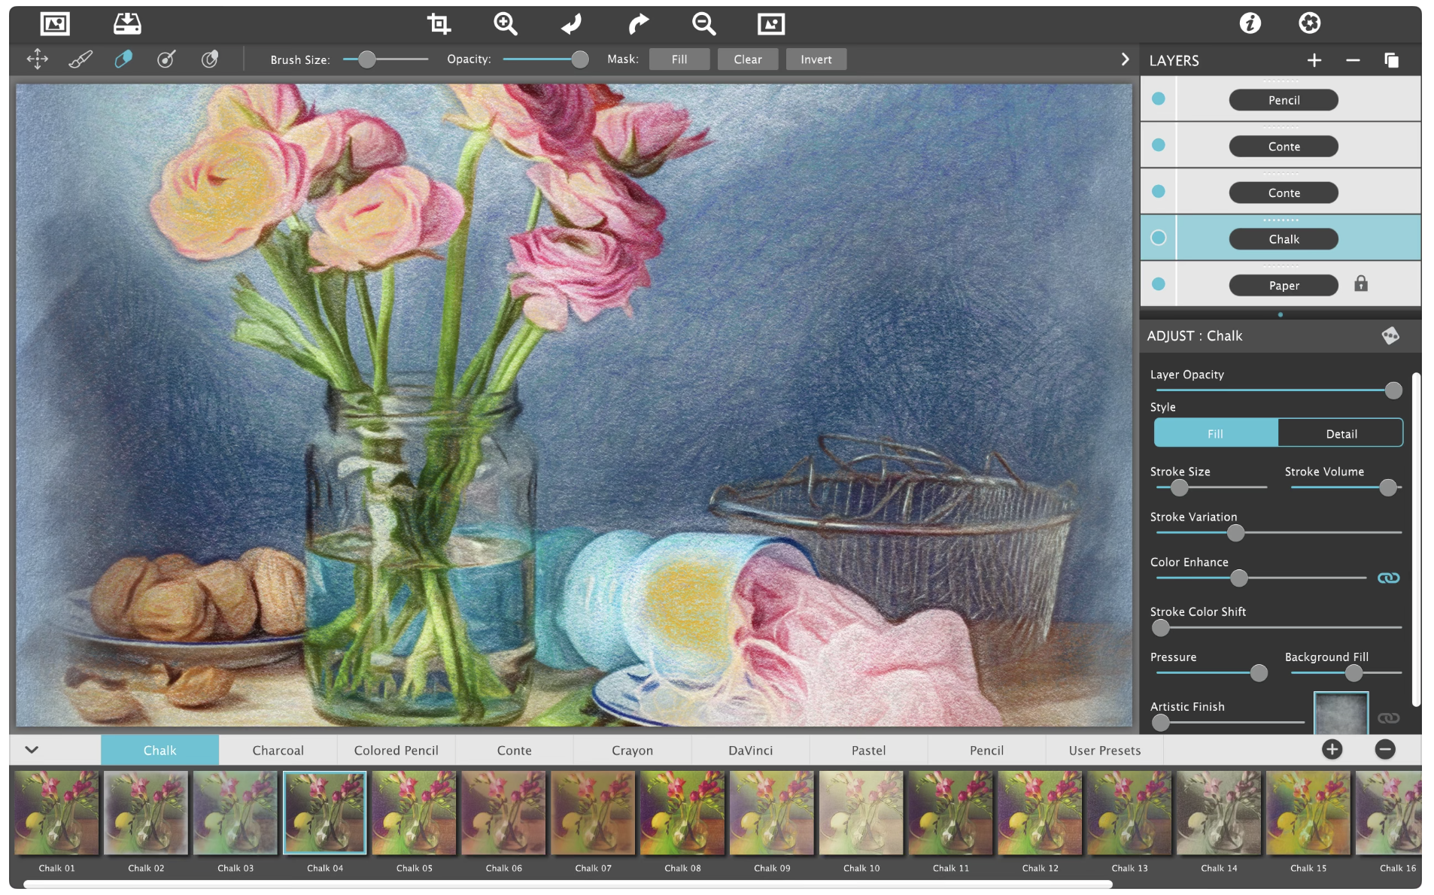This screenshot has height=895, width=1434.
Task: Collapse the presets panel chevron
Action: click(x=32, y=750)
